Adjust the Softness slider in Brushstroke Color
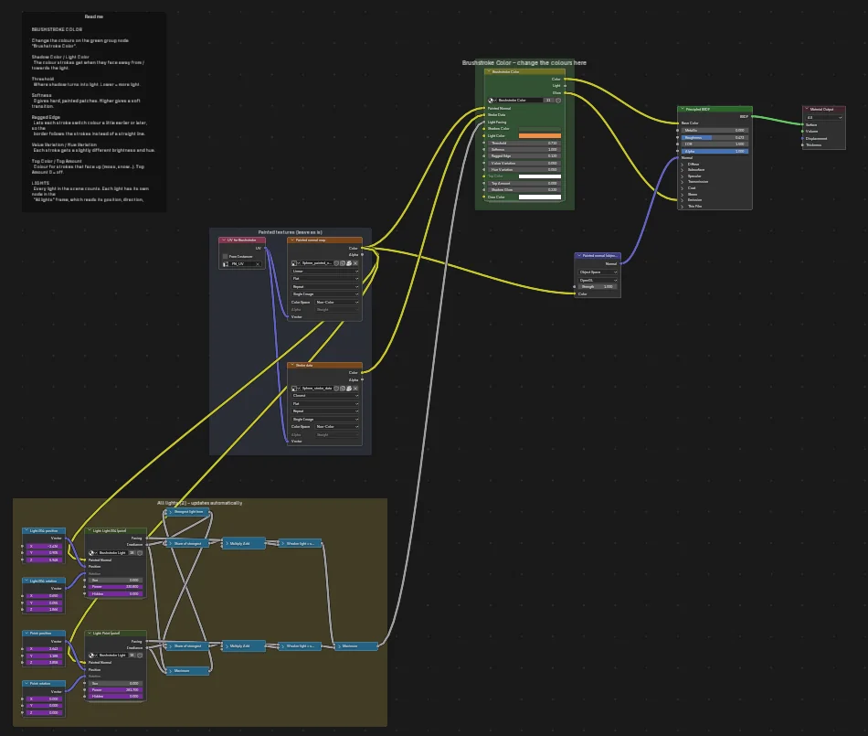 (524, 150)
